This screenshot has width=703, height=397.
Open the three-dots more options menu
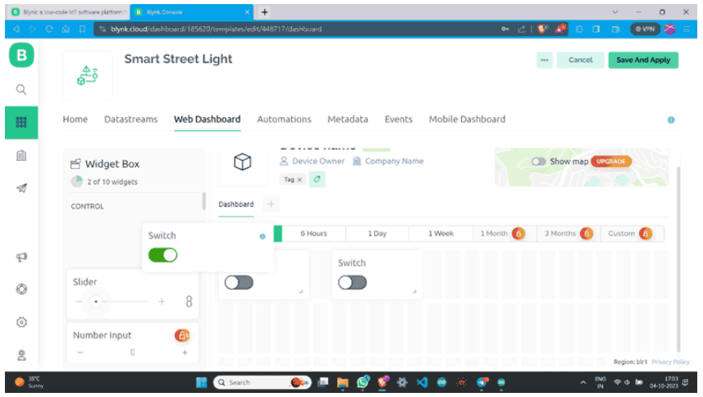(545, 60)
